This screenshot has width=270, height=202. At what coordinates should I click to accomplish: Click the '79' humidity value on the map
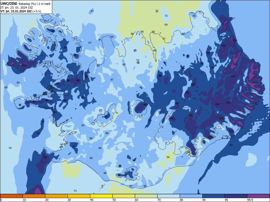[x=10, y=148]
